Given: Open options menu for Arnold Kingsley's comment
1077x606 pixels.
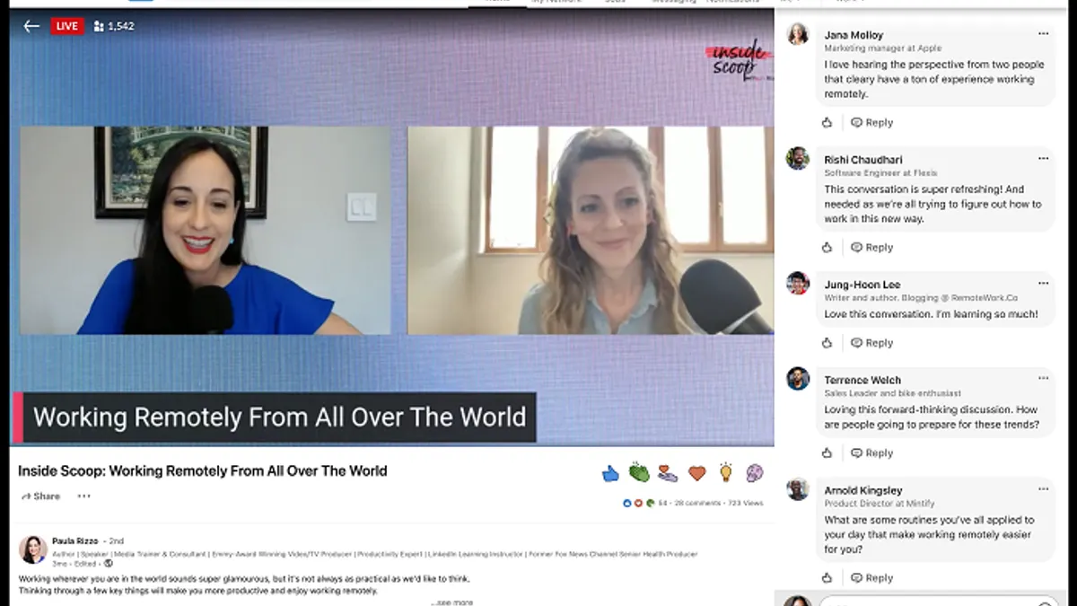Looking at the screenshot, I should (x=1043, y=489).
